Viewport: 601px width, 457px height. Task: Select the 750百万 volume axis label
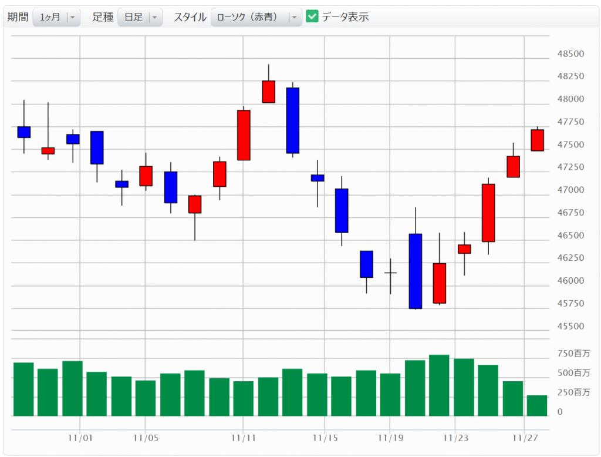point(573,354)
